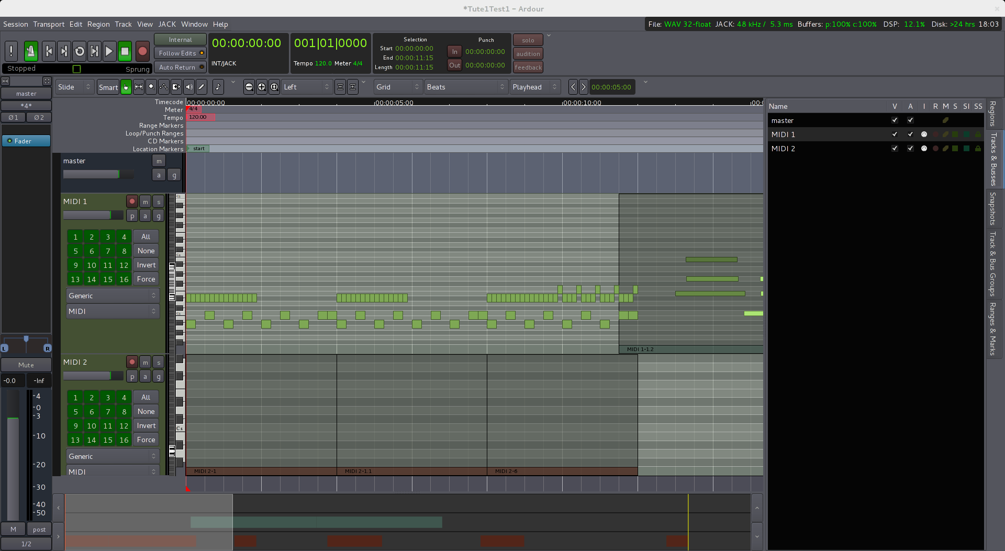Switch to the Regions side tab
This screenshot has width=1005, height=551.
993,114
